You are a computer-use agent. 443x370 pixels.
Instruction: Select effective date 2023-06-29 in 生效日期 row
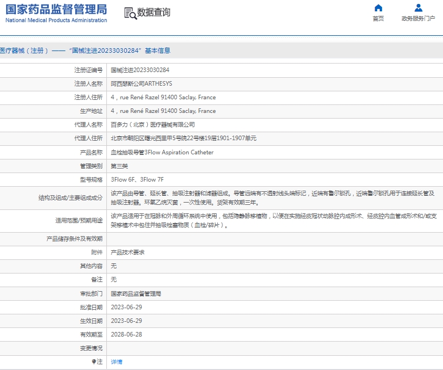[126, 321]
